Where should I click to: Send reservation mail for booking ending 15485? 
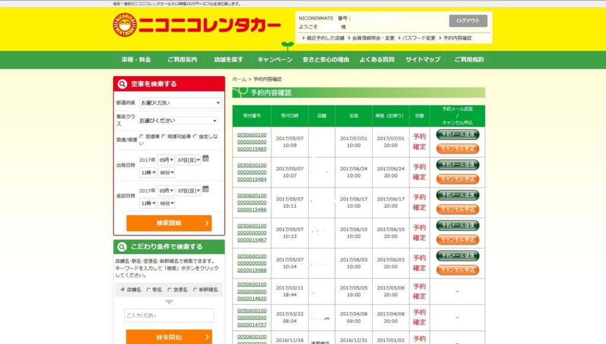point(457,135)
